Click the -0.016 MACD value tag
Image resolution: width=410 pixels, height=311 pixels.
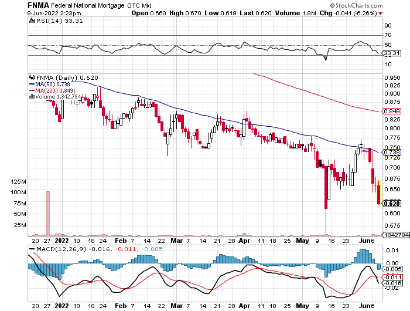tap(392, 283)
